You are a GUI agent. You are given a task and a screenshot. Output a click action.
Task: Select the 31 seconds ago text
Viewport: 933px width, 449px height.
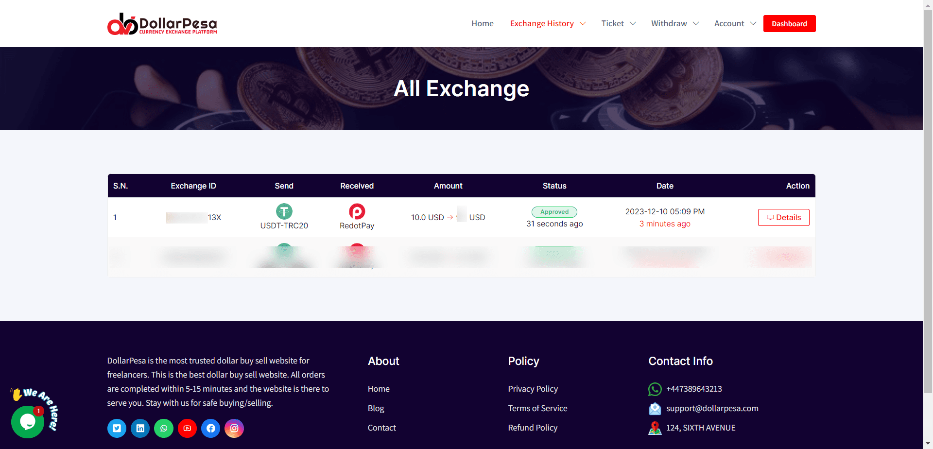554,224
